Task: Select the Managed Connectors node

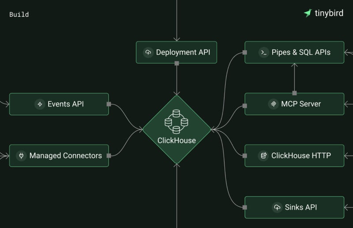Action: coord(59,156)
